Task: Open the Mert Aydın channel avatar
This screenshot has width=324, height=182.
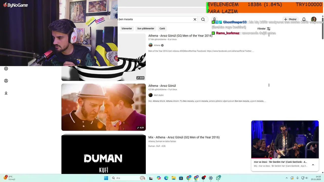Action: [x=150, y=95]
